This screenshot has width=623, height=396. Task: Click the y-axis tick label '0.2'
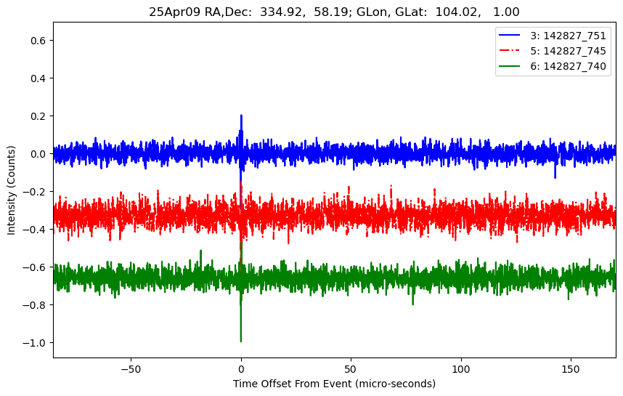(x=38, y=116)
